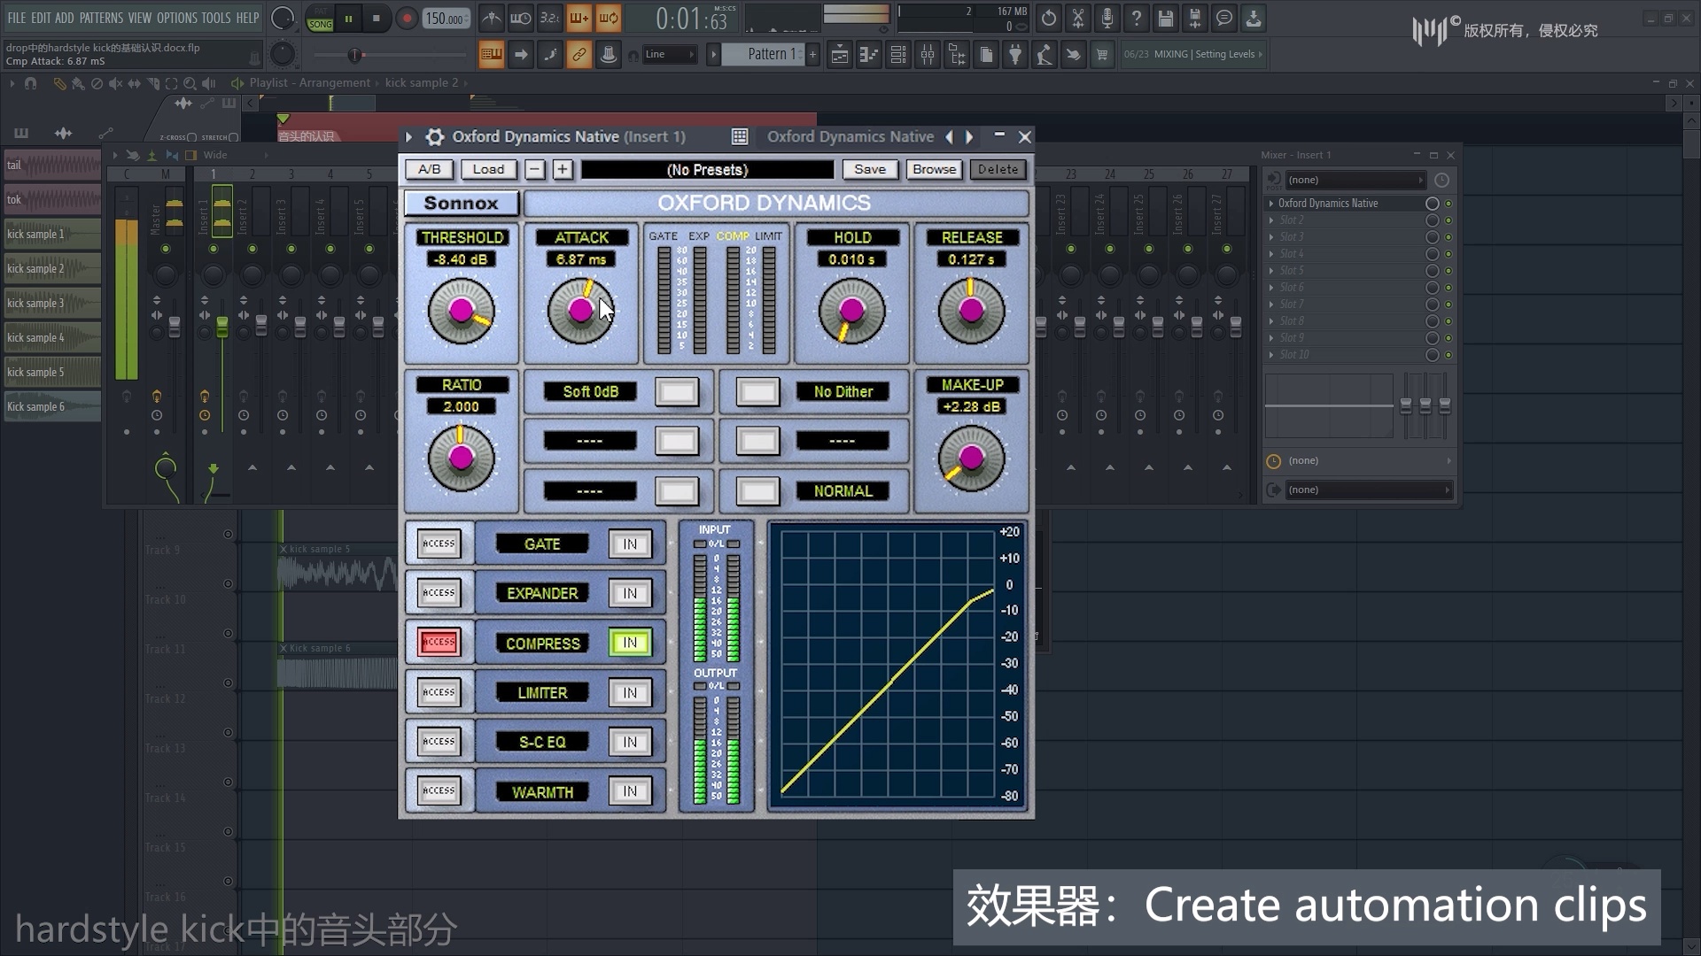The height and width of the screenshot is (956, 1701).
Task: Enable the metronome in the toolbar
Action: (492, 18)
